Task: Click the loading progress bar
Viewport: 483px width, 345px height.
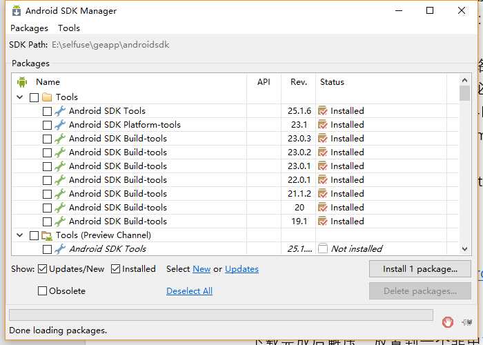Action: 221,315
